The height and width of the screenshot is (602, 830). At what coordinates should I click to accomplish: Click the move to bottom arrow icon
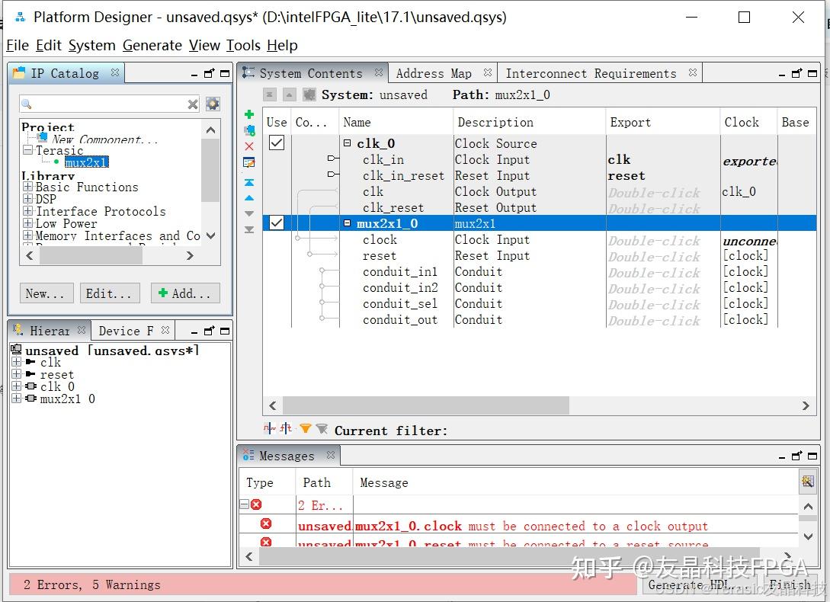point(249,230)
